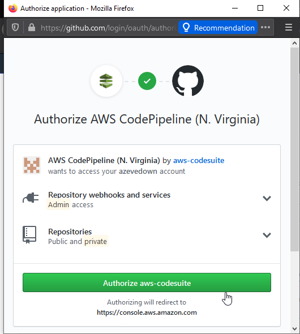This screenshot has width=300, height=334.
Task: Click the tracking protection shield icon
Action: point(15,28)
